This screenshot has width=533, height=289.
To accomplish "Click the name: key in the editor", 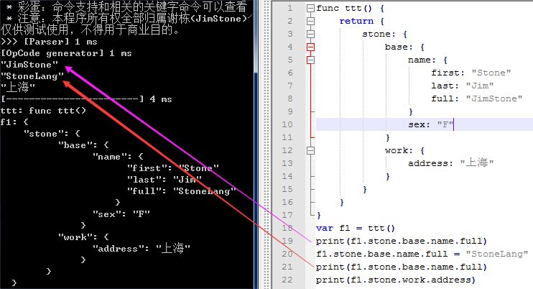I will click(x=422, y=60).
